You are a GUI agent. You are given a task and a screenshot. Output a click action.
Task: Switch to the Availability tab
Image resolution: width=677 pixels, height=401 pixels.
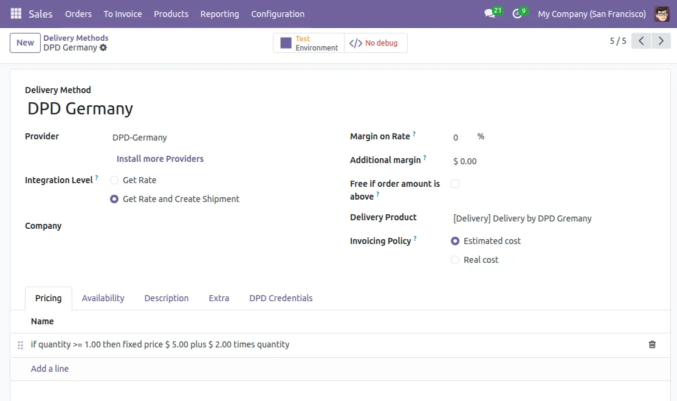(x=103, y=298)
